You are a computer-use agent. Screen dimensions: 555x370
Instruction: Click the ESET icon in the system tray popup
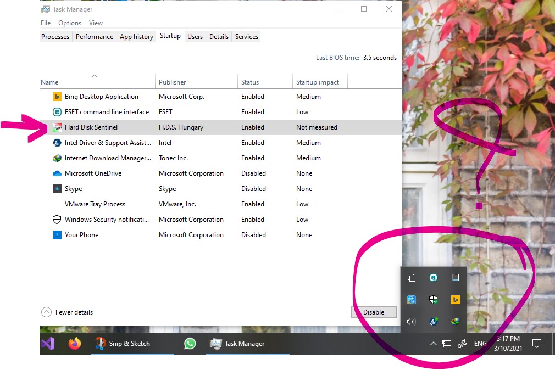(x=433, y=278)
